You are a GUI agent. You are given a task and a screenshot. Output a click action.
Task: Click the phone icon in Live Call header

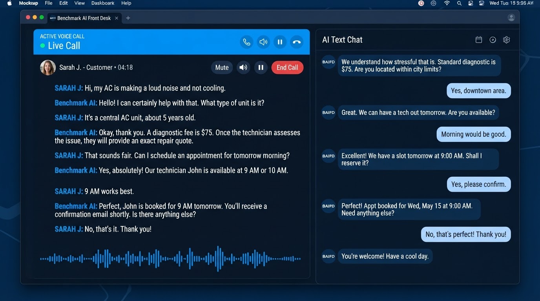point(246,42)
